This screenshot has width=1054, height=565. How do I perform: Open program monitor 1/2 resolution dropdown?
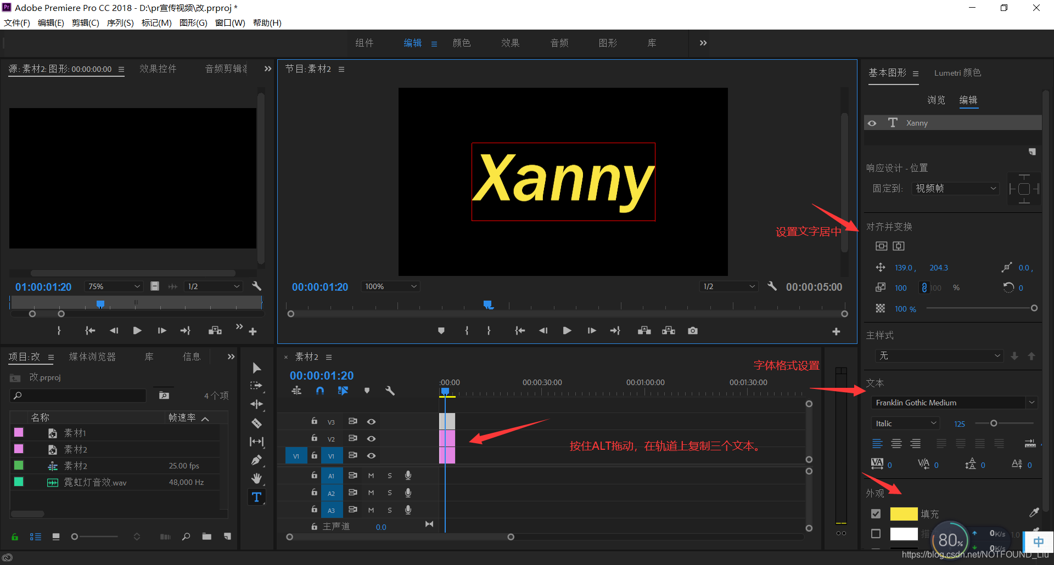[729, 286]
